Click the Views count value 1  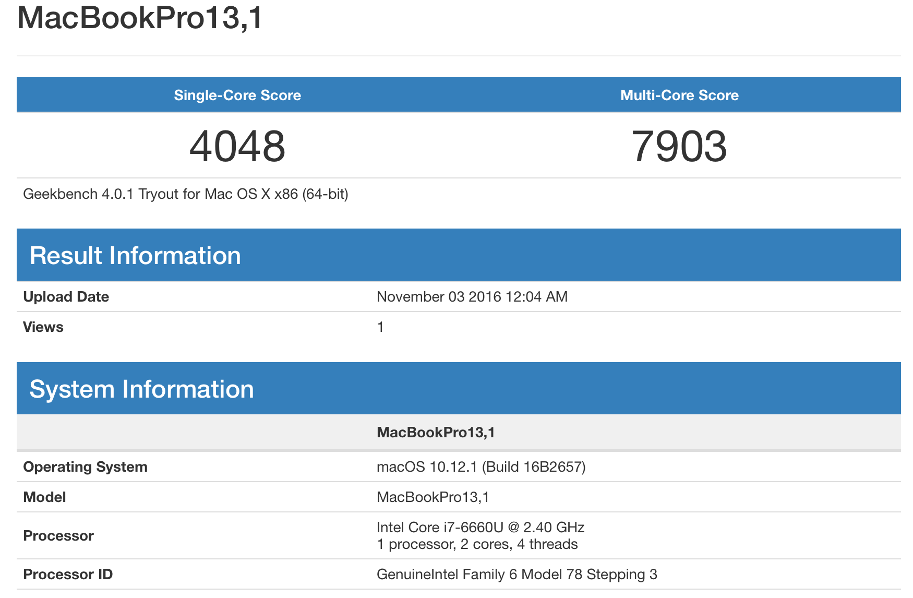click(x=380, y=327)
